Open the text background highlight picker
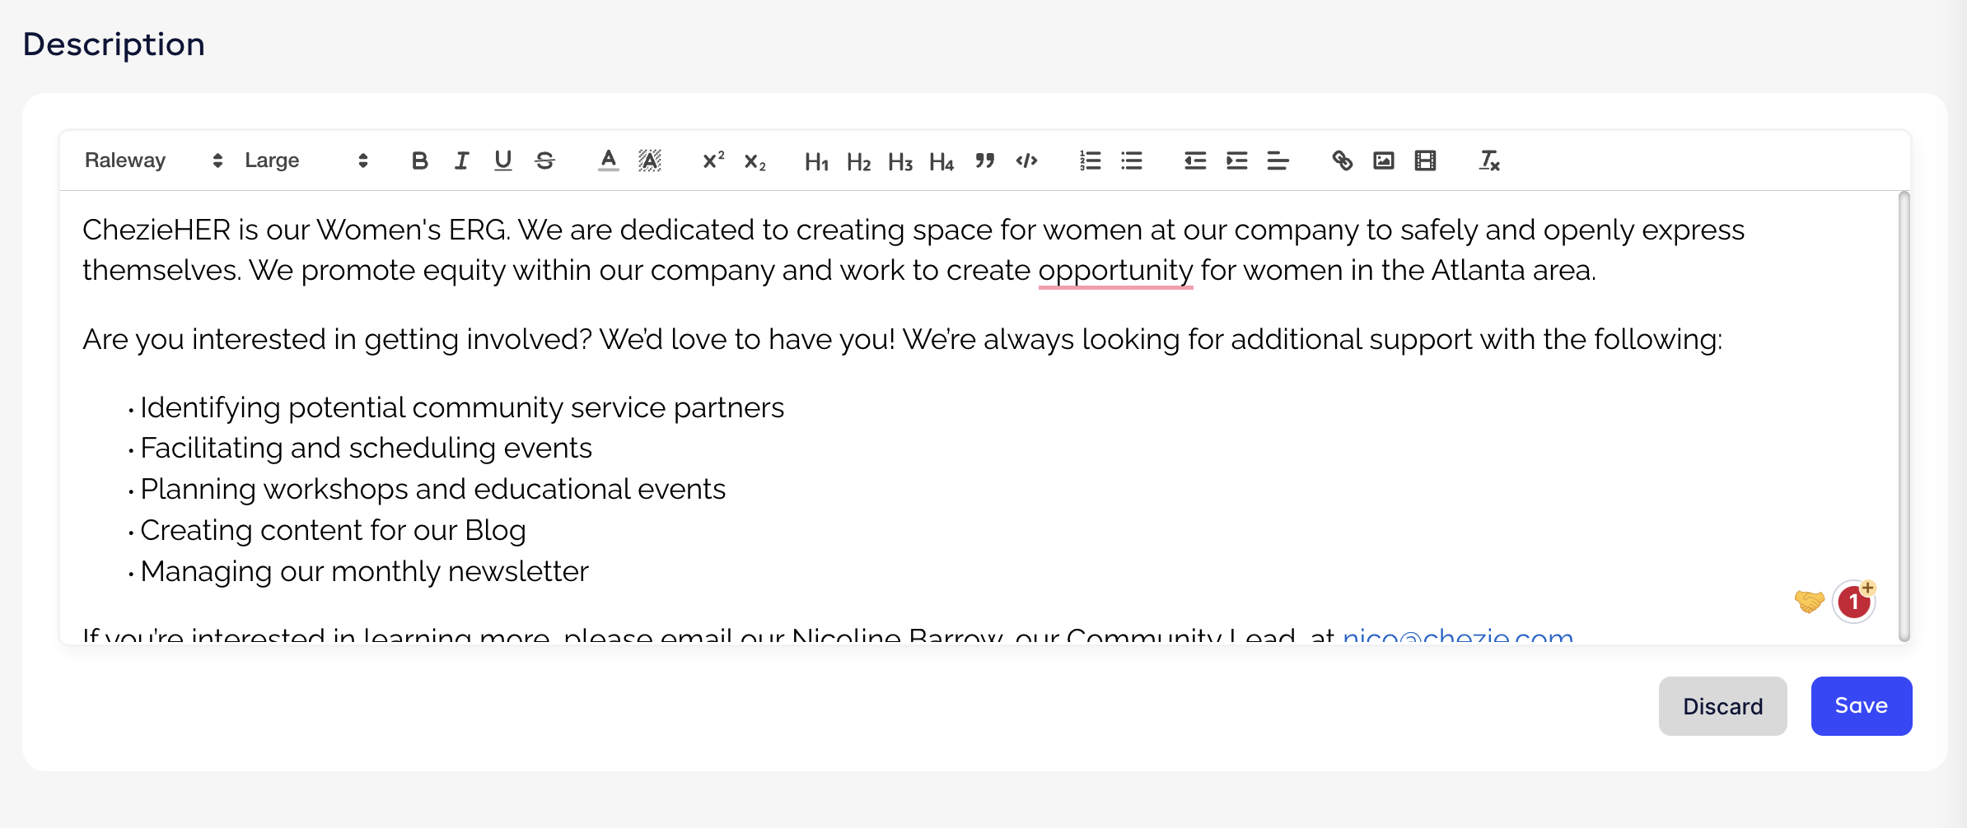The height and width of the screenshot is (828, 1967). [x=650, y=160]
